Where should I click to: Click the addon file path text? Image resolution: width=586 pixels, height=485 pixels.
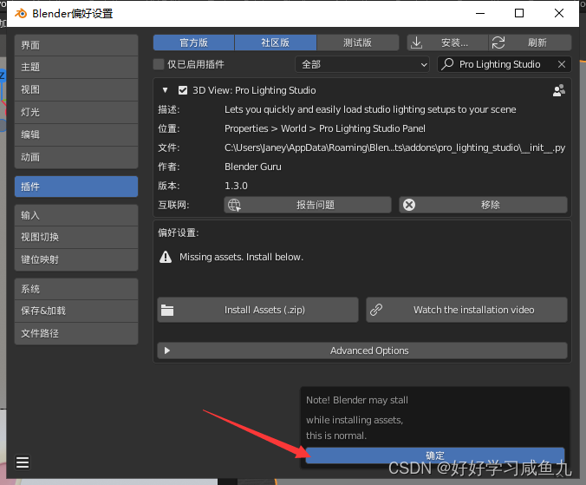[394, 147]
